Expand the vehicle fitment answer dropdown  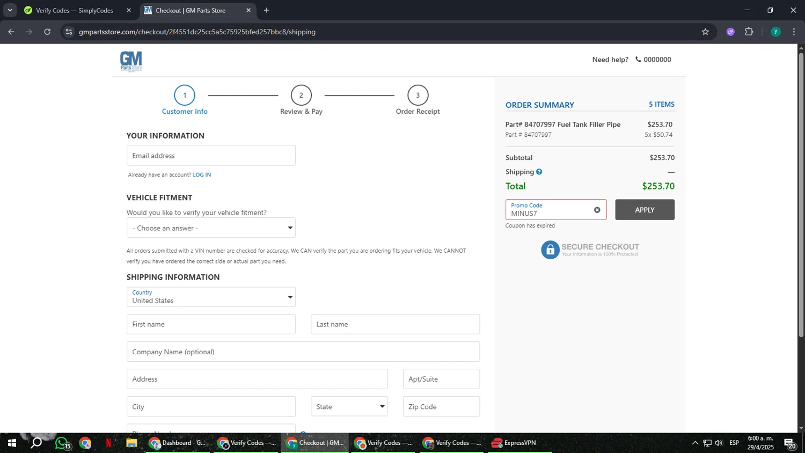(211, 228)
